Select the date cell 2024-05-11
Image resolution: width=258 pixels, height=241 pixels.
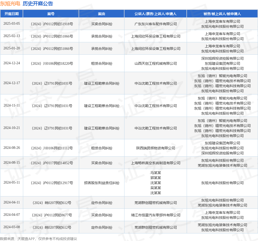click(12, 182)
